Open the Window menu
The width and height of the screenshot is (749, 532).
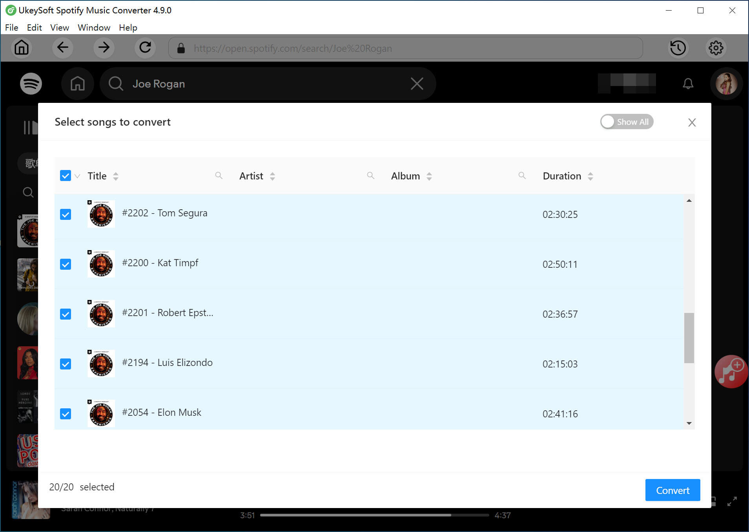click(x=94, y=27)
